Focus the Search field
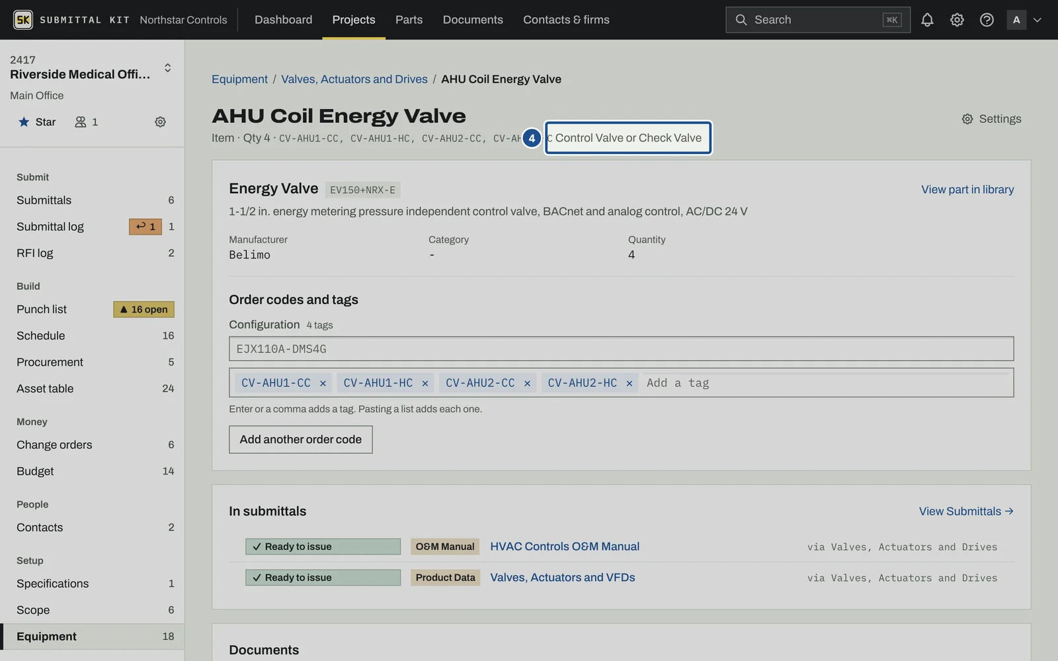Image resolution: width=1058 pixels, height=661 pixels. (818, 20)
